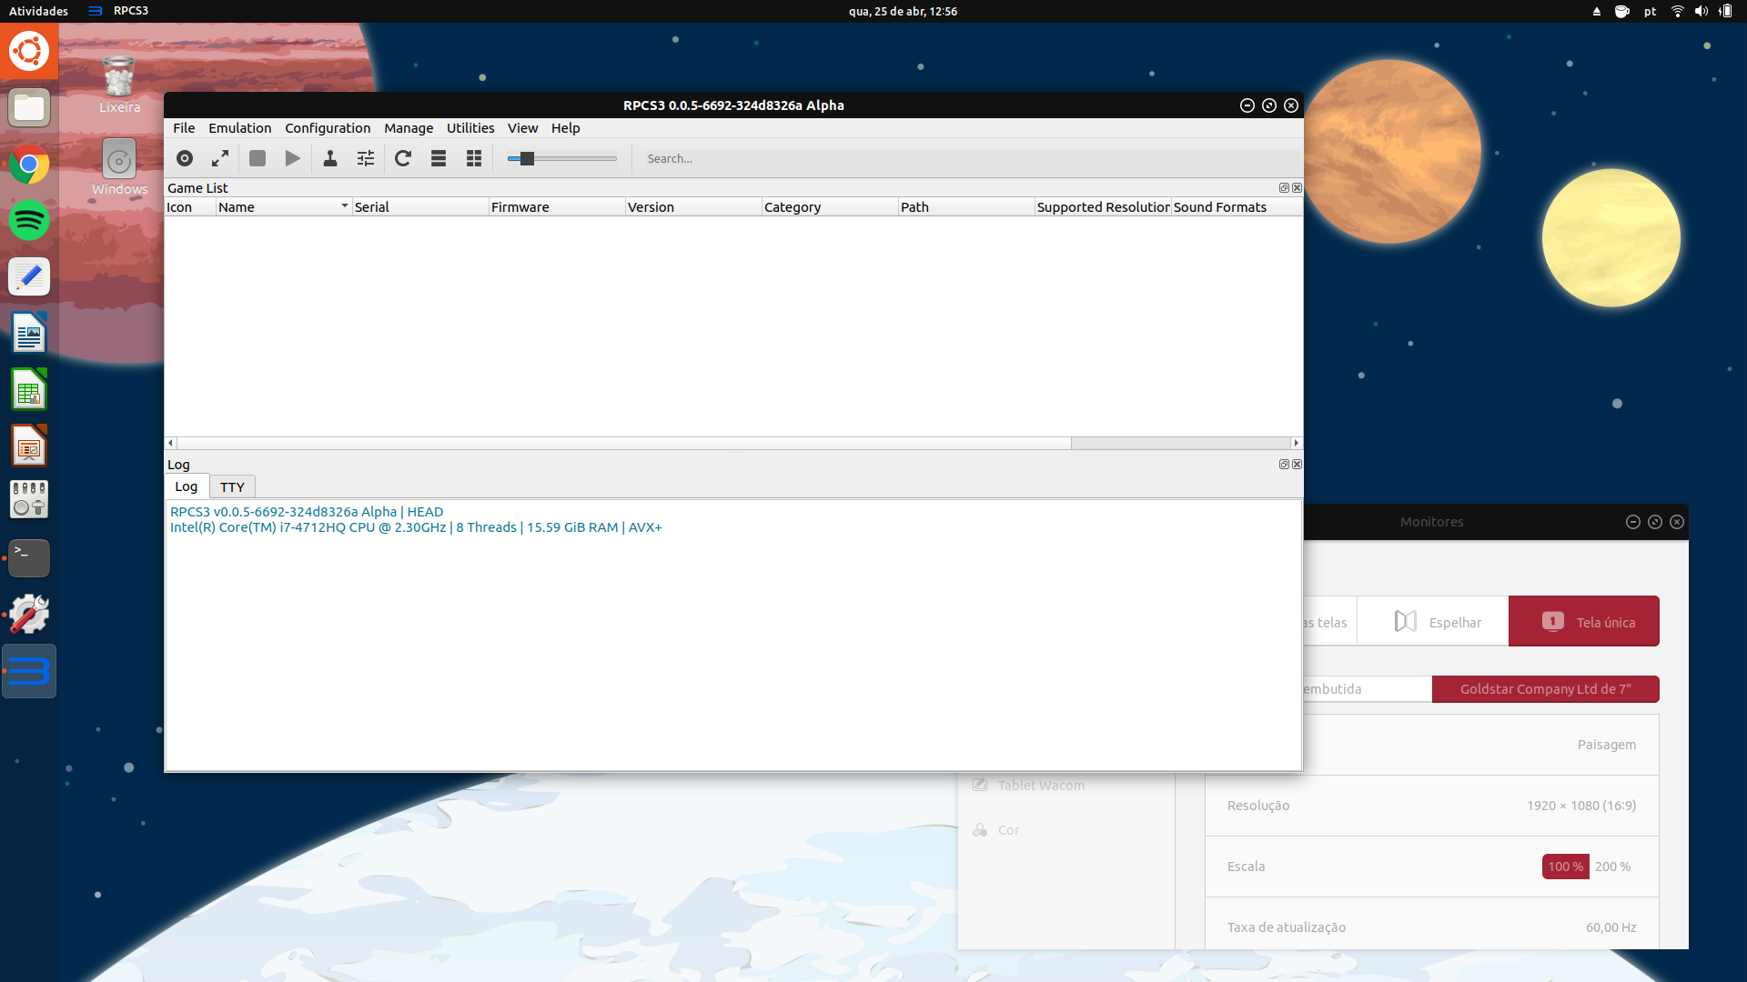Select the 200 % scale option

(1612, 867)
